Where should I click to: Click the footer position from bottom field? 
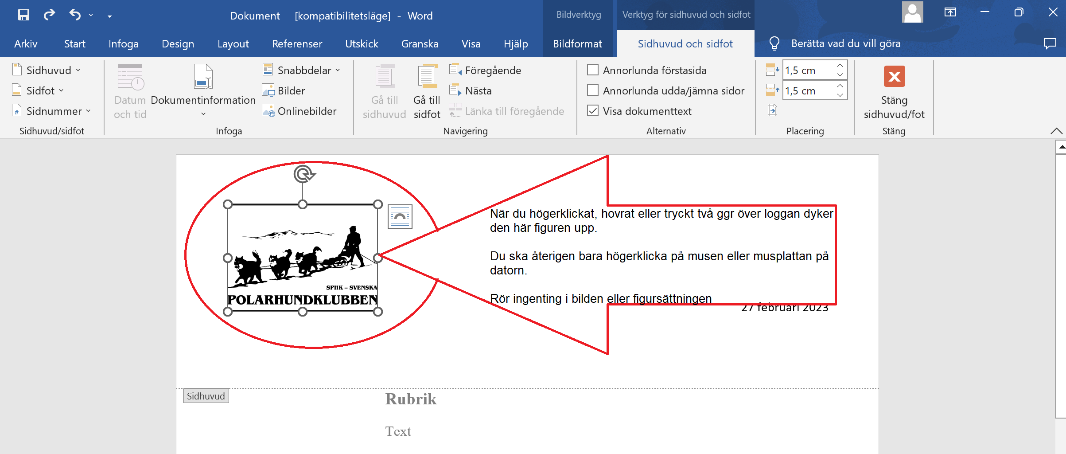[x=808, y=90]
